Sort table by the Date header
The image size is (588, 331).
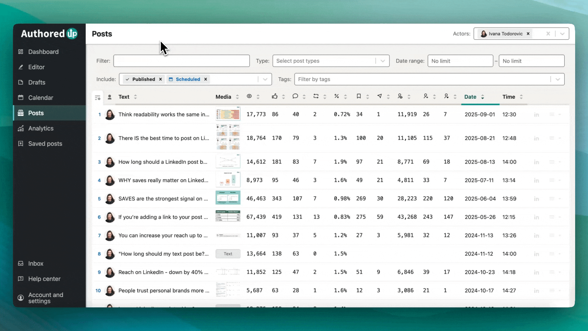470,97
